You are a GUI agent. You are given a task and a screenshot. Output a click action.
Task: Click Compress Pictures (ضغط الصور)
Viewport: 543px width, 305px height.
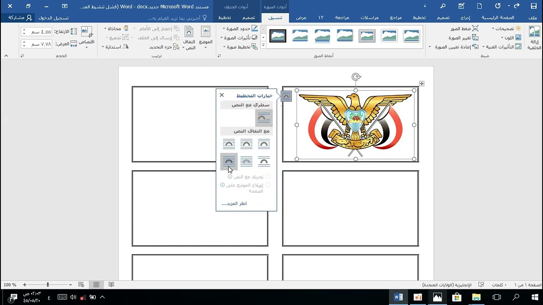(464, 28)
